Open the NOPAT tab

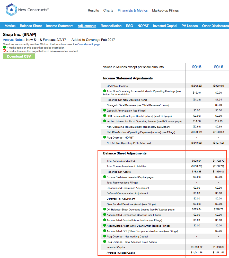pyautogui.click(x=143, y=26)
